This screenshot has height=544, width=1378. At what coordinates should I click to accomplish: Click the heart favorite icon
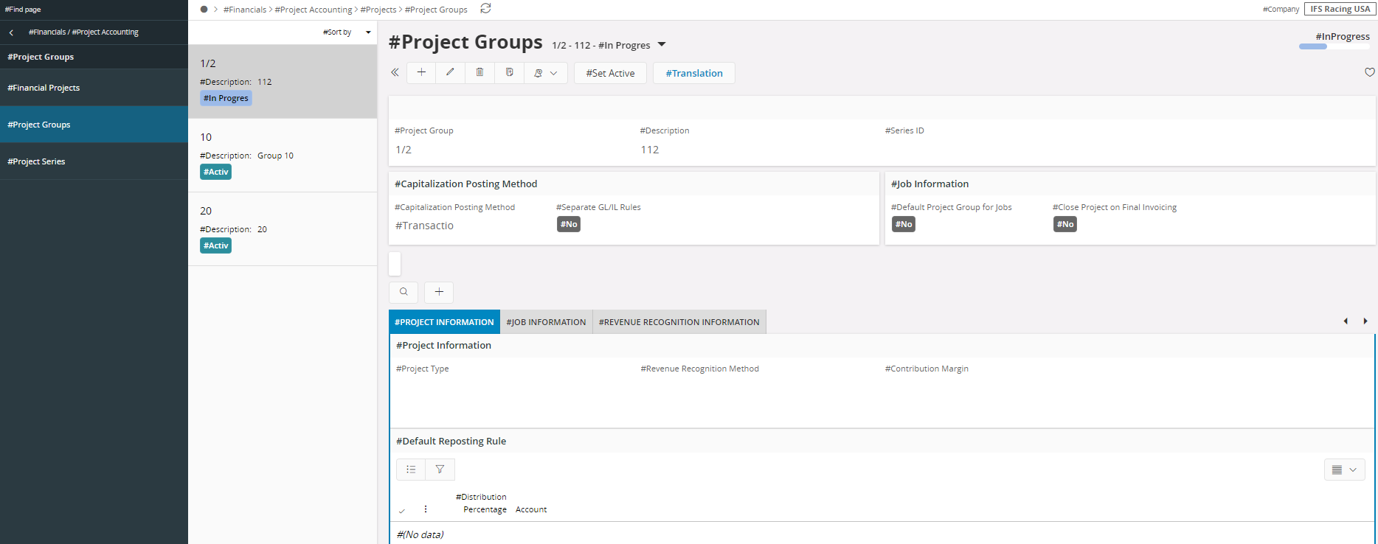click(x=1369, y=72)
